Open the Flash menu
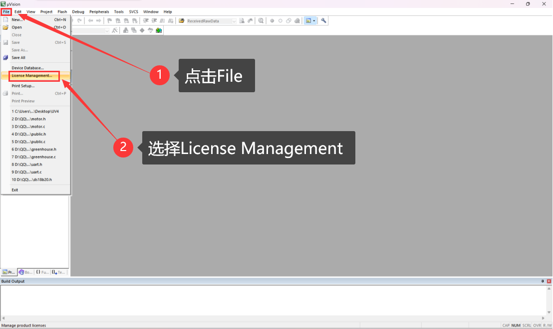 coord(62,11)
